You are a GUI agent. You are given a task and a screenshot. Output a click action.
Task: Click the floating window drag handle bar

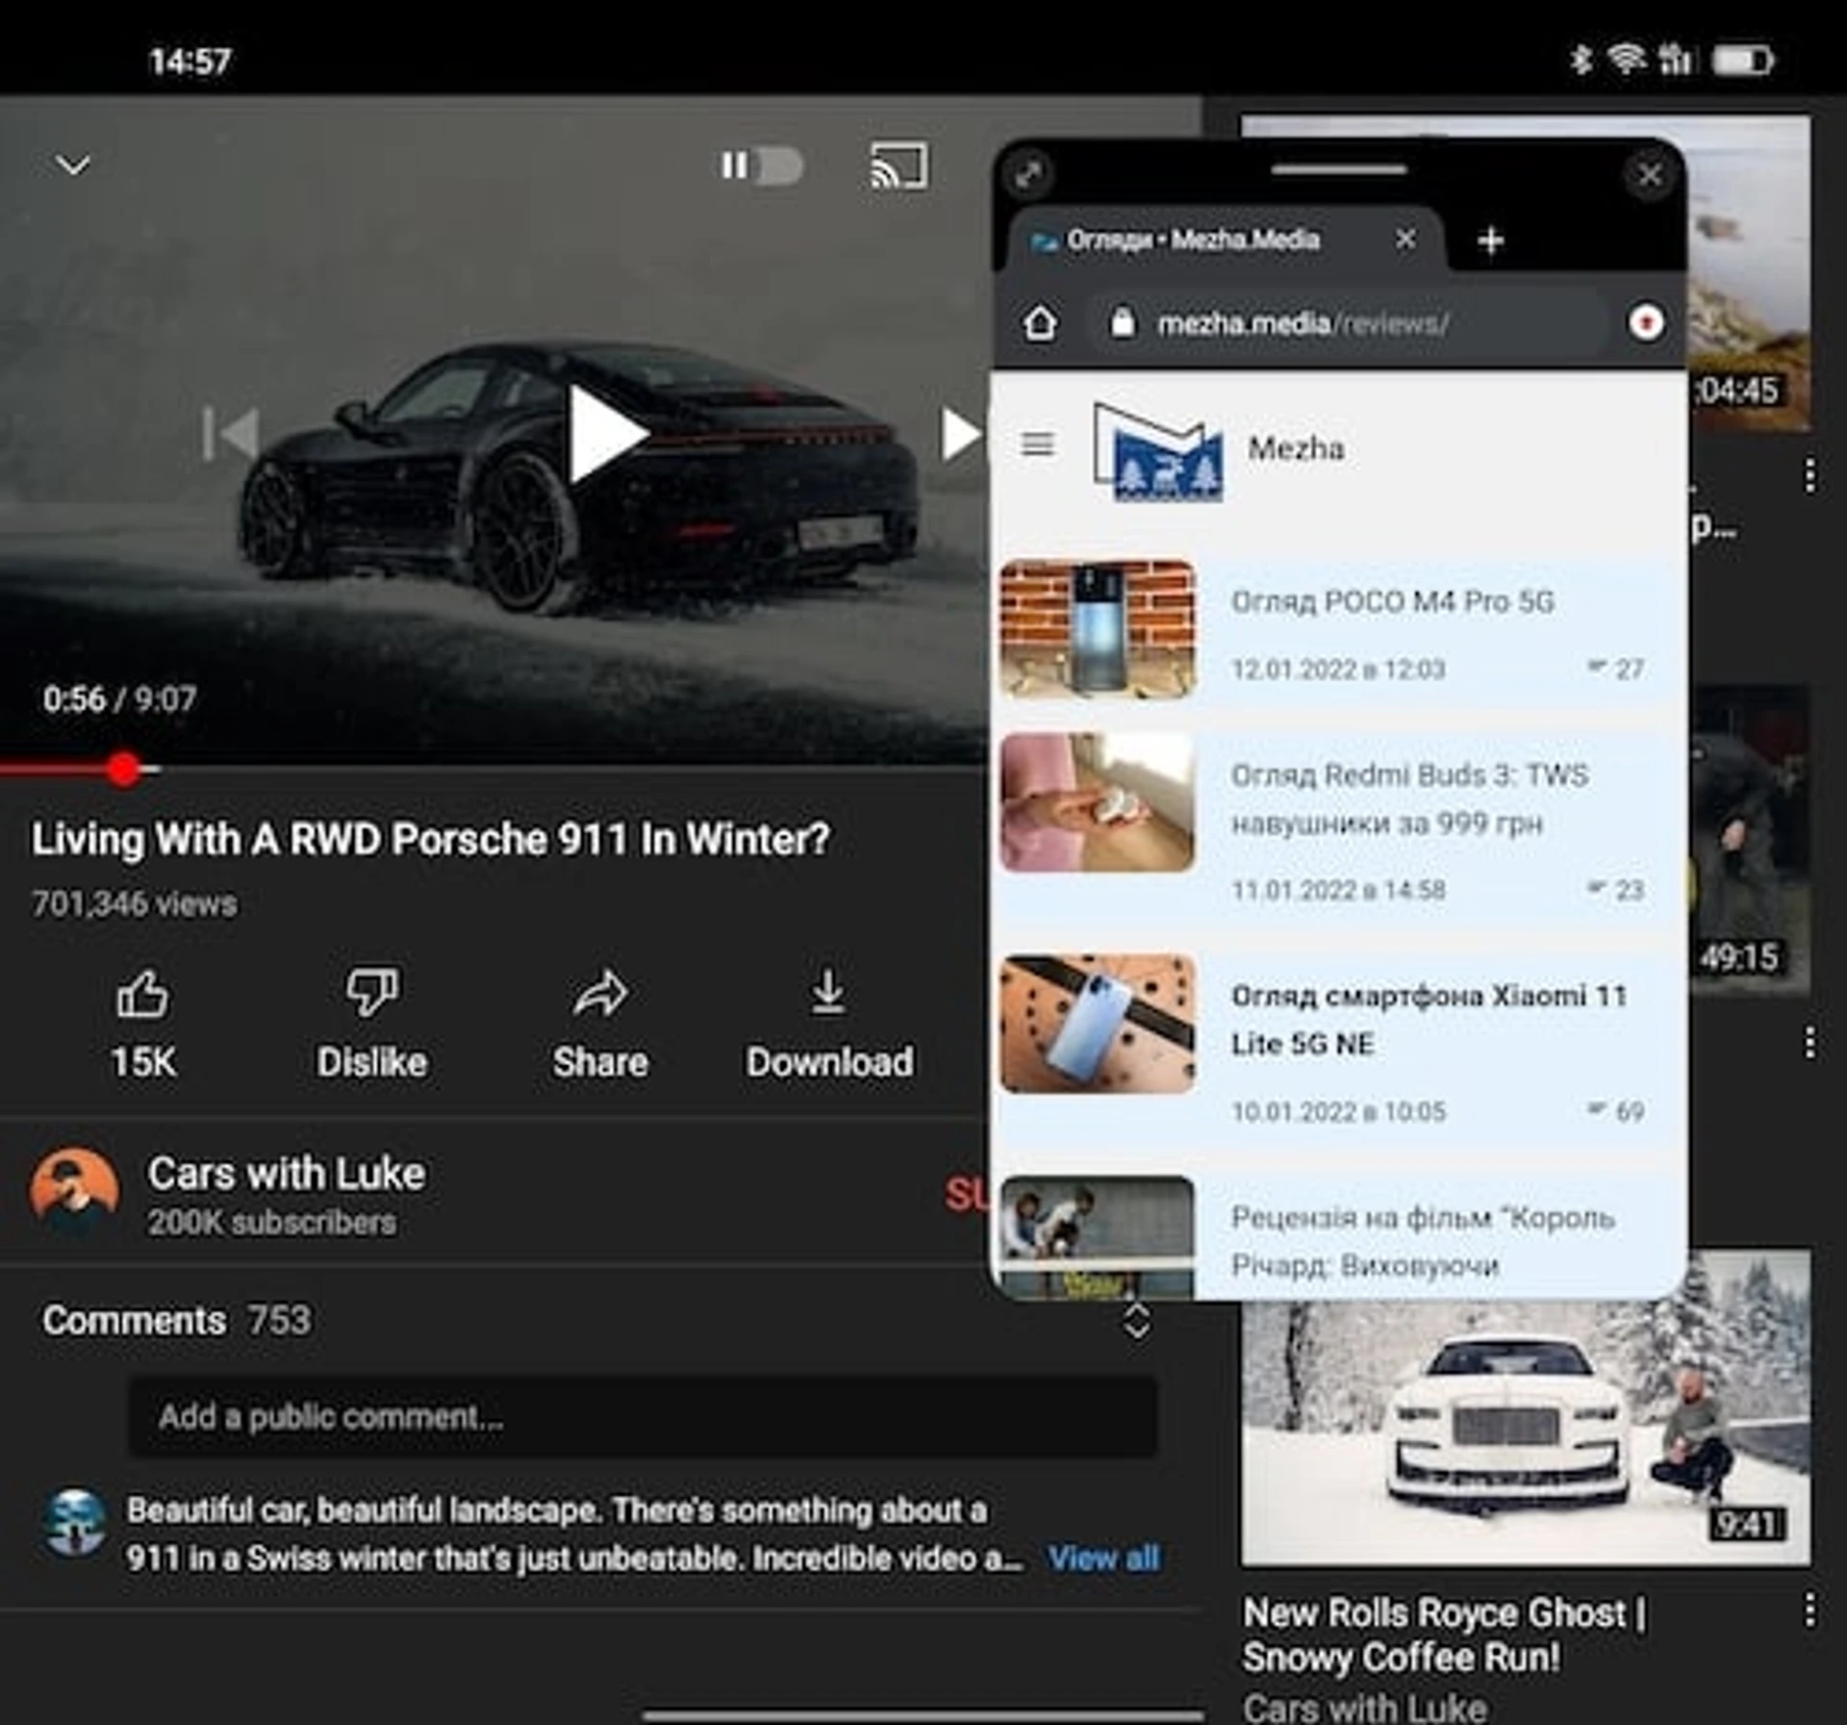(1338, 170)
